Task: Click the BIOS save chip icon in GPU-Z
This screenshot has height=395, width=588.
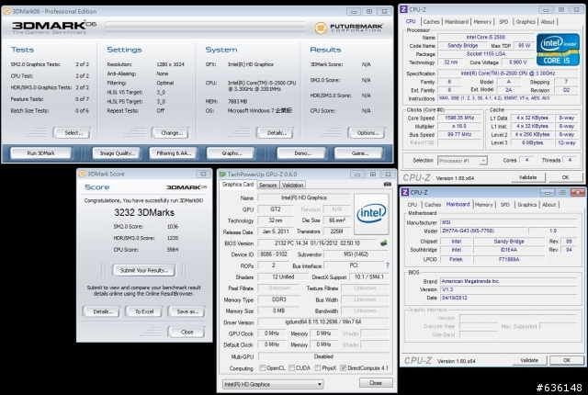Action: 384,243
